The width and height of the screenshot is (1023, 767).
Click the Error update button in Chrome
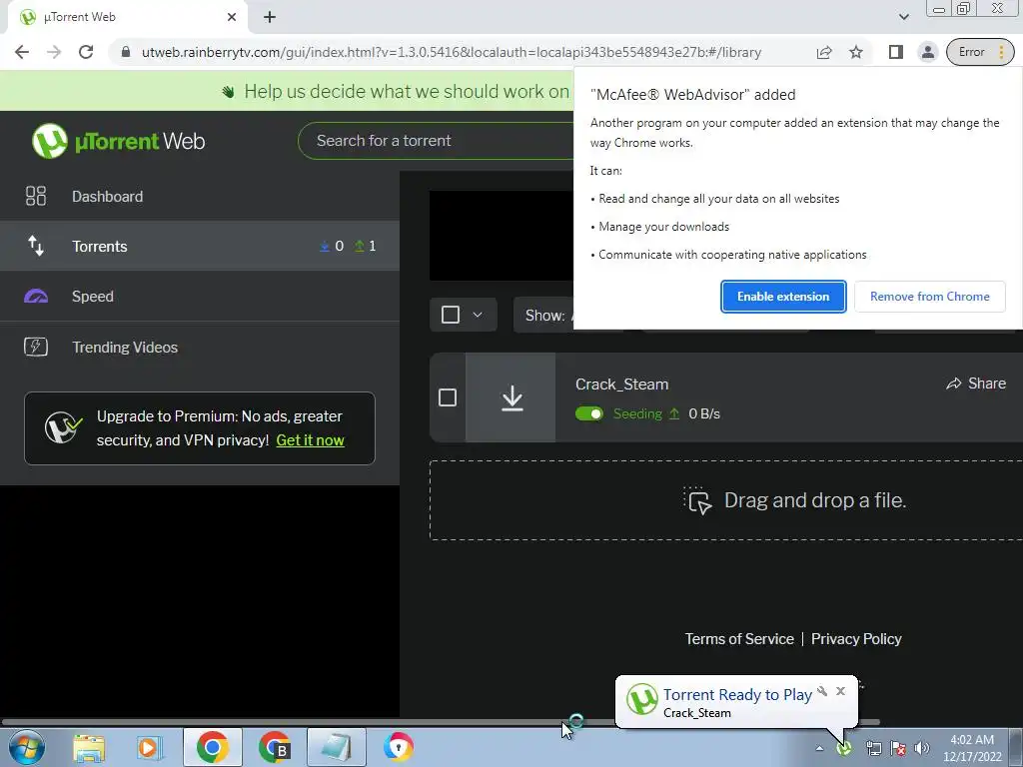(x=980, y=52)
